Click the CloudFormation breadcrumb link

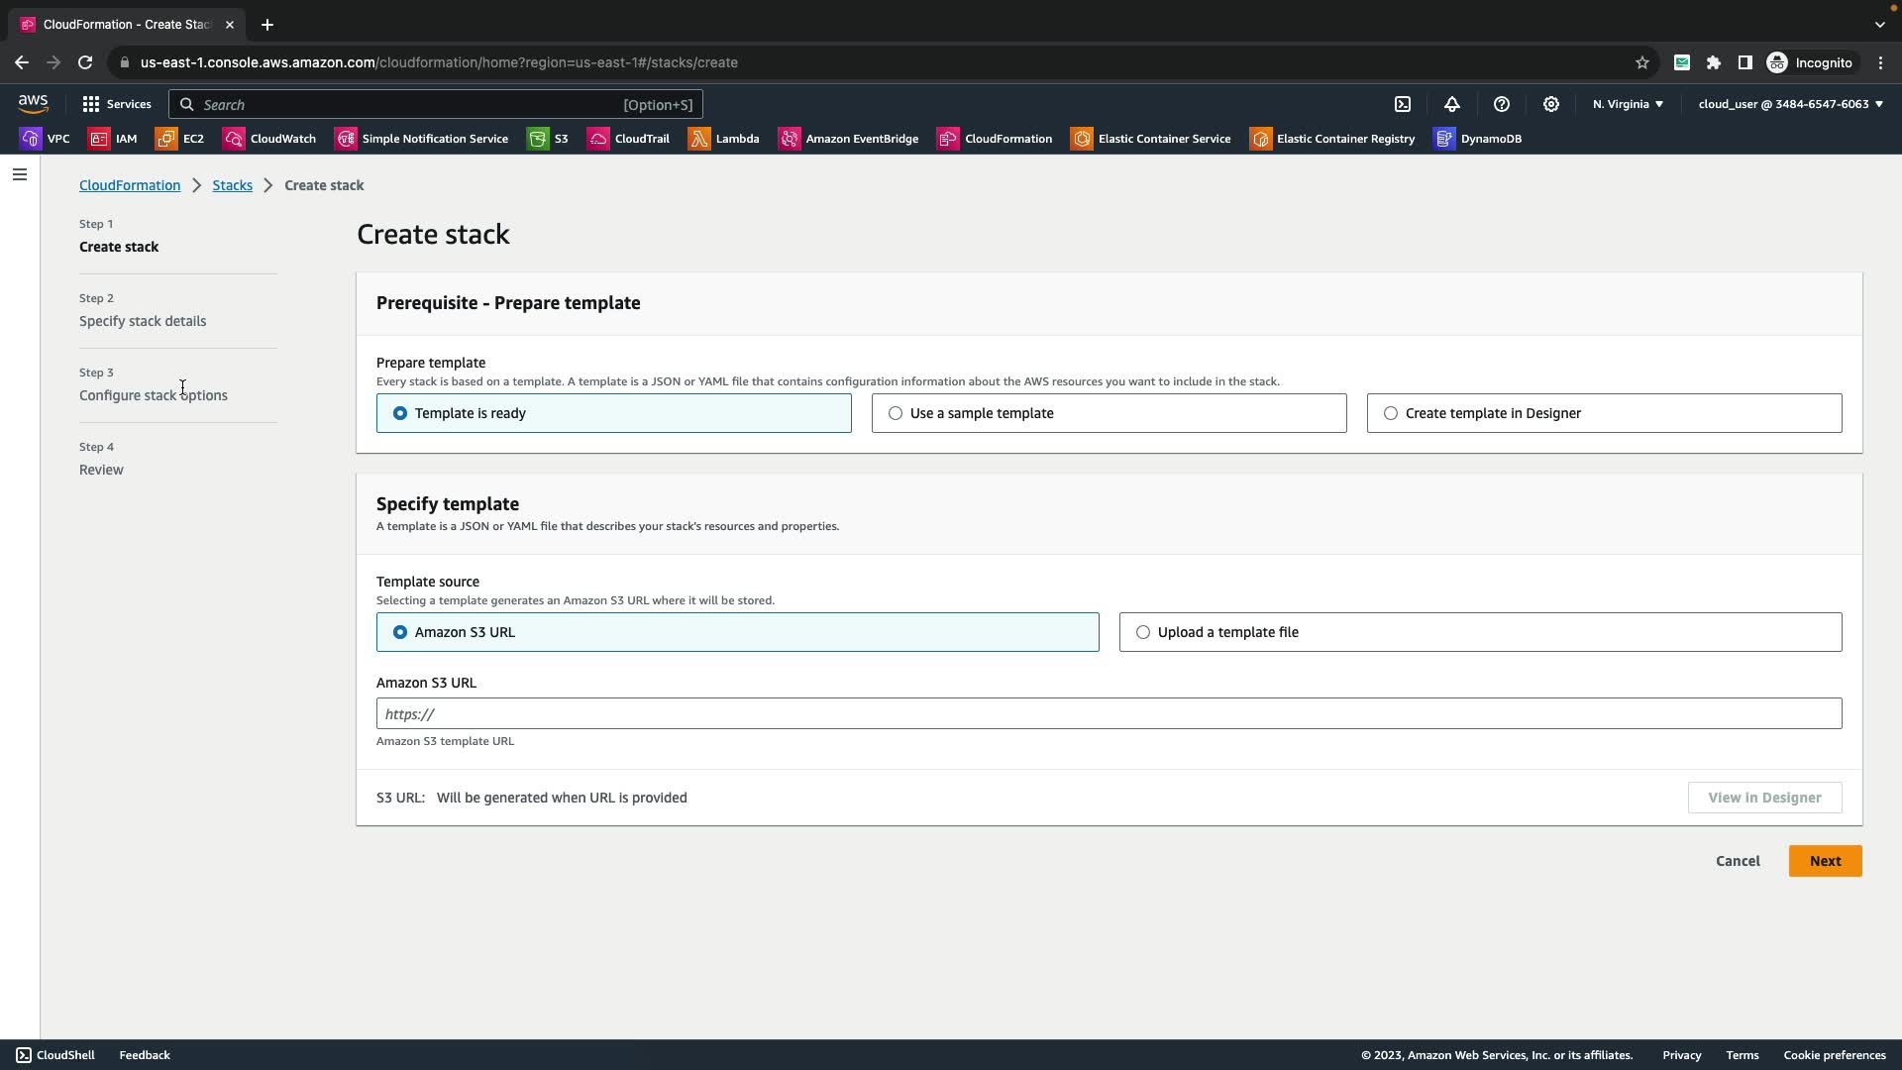(130, 185)
